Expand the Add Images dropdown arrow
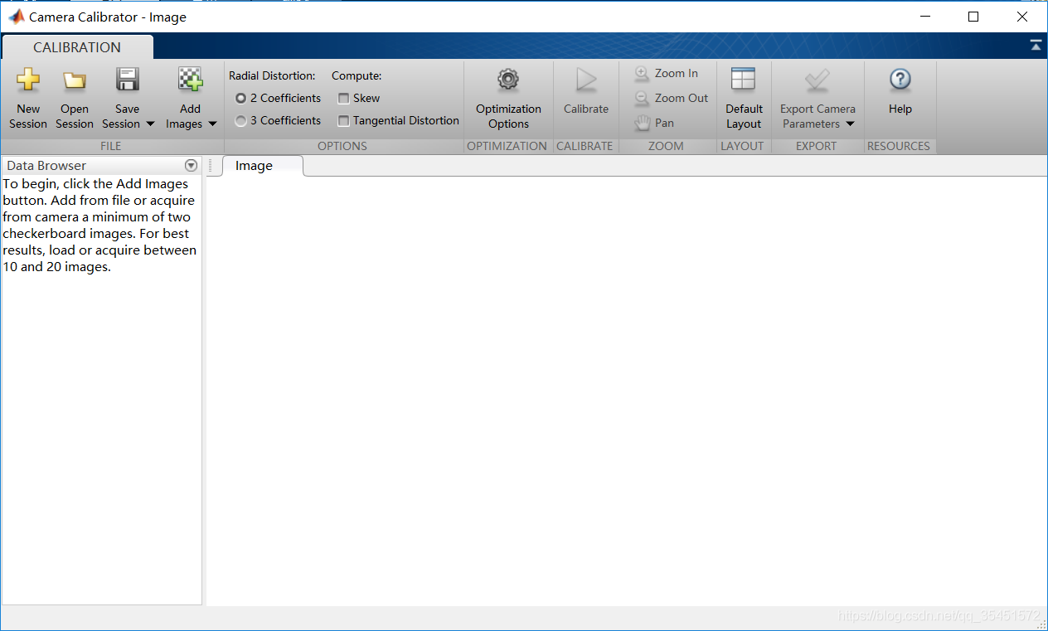This screenshot has height=631, width=1048. coord(212,124)
